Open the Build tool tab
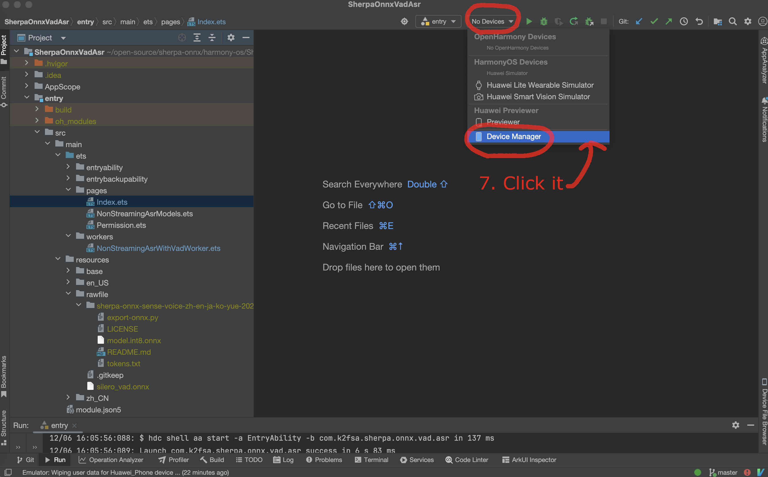 tap(212, 460)
